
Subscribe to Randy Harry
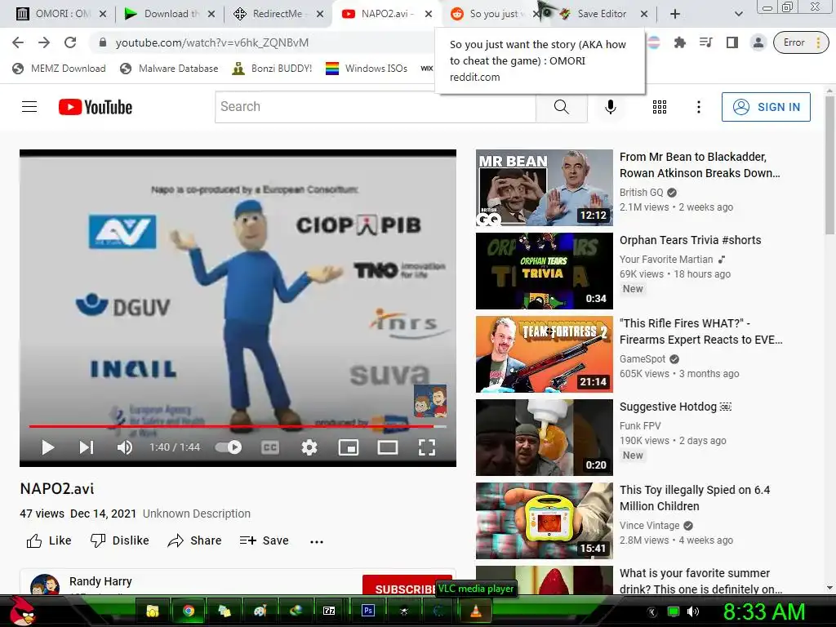click(x=407, y=585)
